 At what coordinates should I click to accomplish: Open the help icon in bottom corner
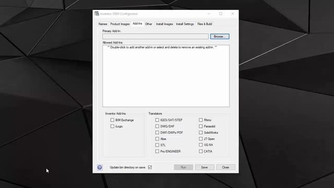tap(100, 167)
